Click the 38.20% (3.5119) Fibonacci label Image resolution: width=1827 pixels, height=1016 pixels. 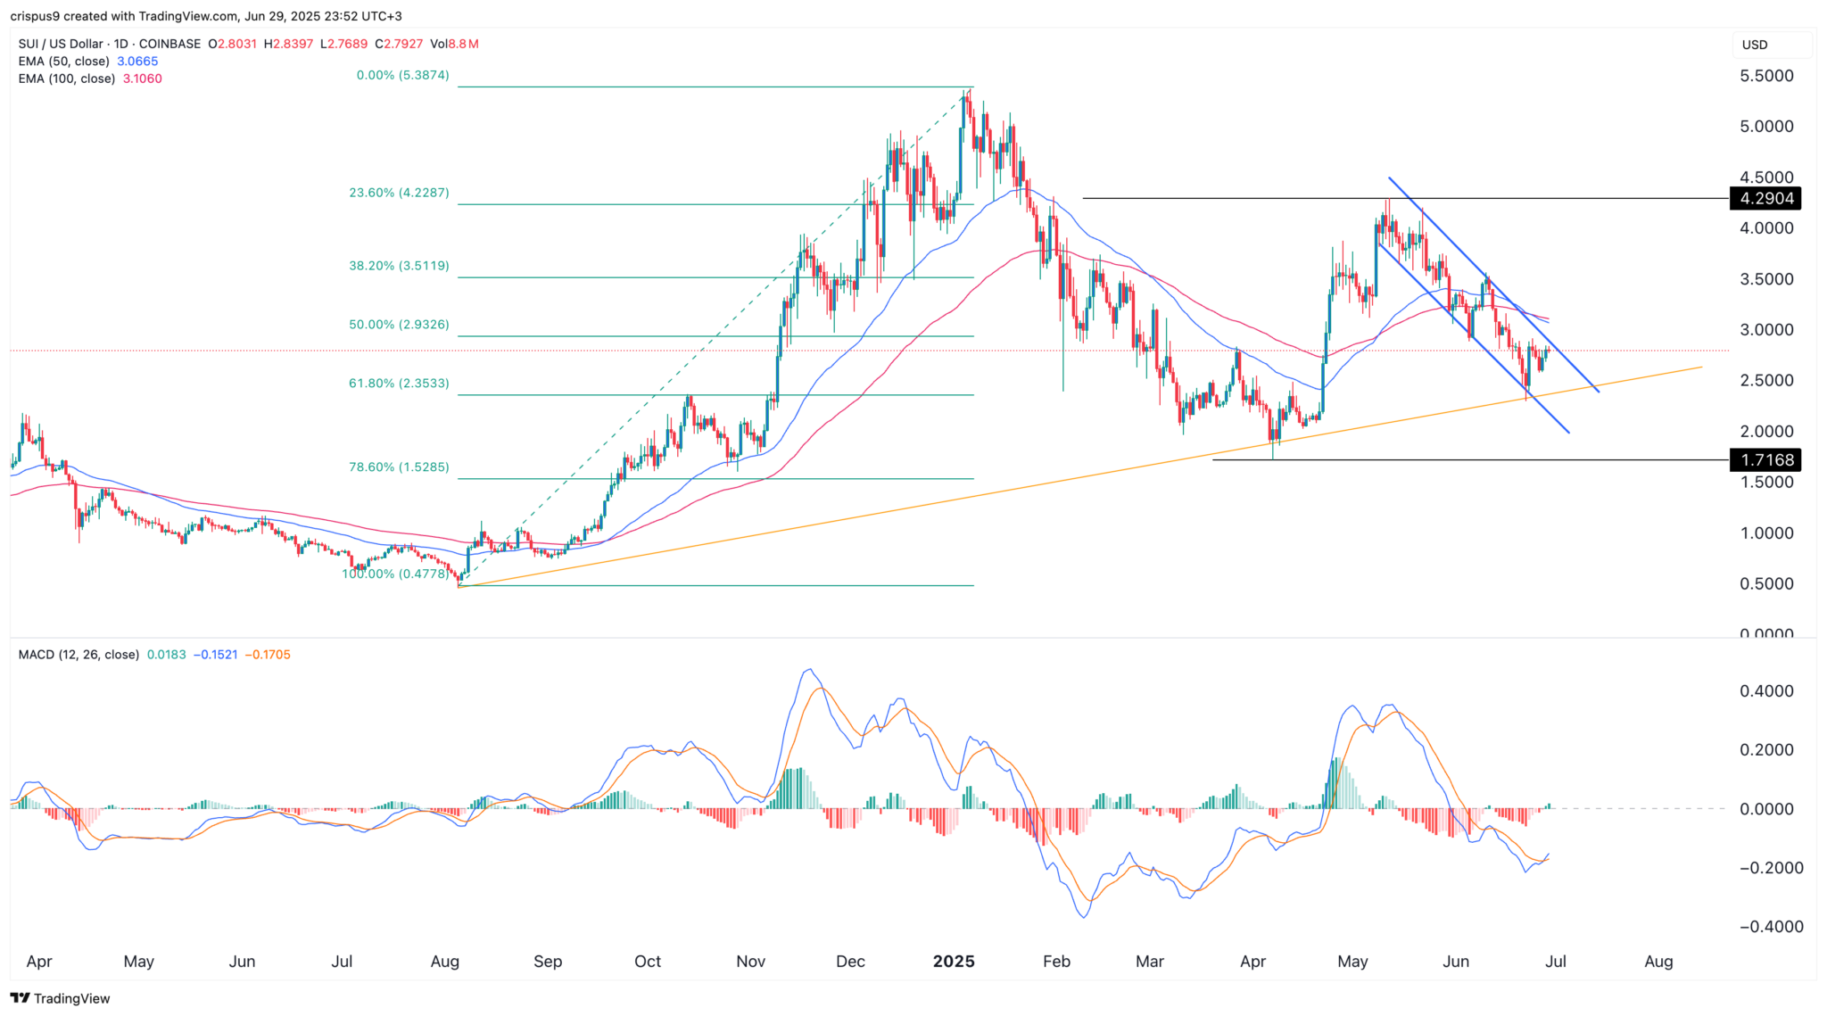click(399, 266)
